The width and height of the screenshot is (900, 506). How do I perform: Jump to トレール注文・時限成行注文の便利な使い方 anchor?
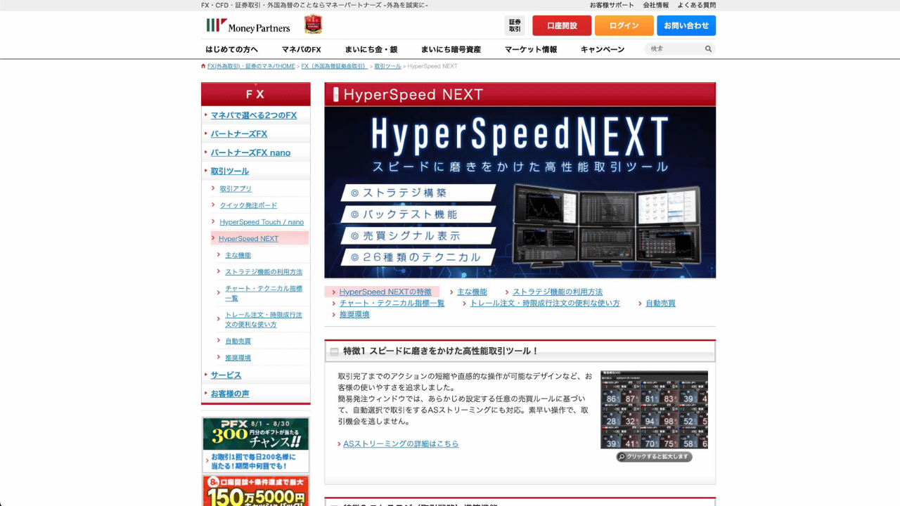(545, 303)
